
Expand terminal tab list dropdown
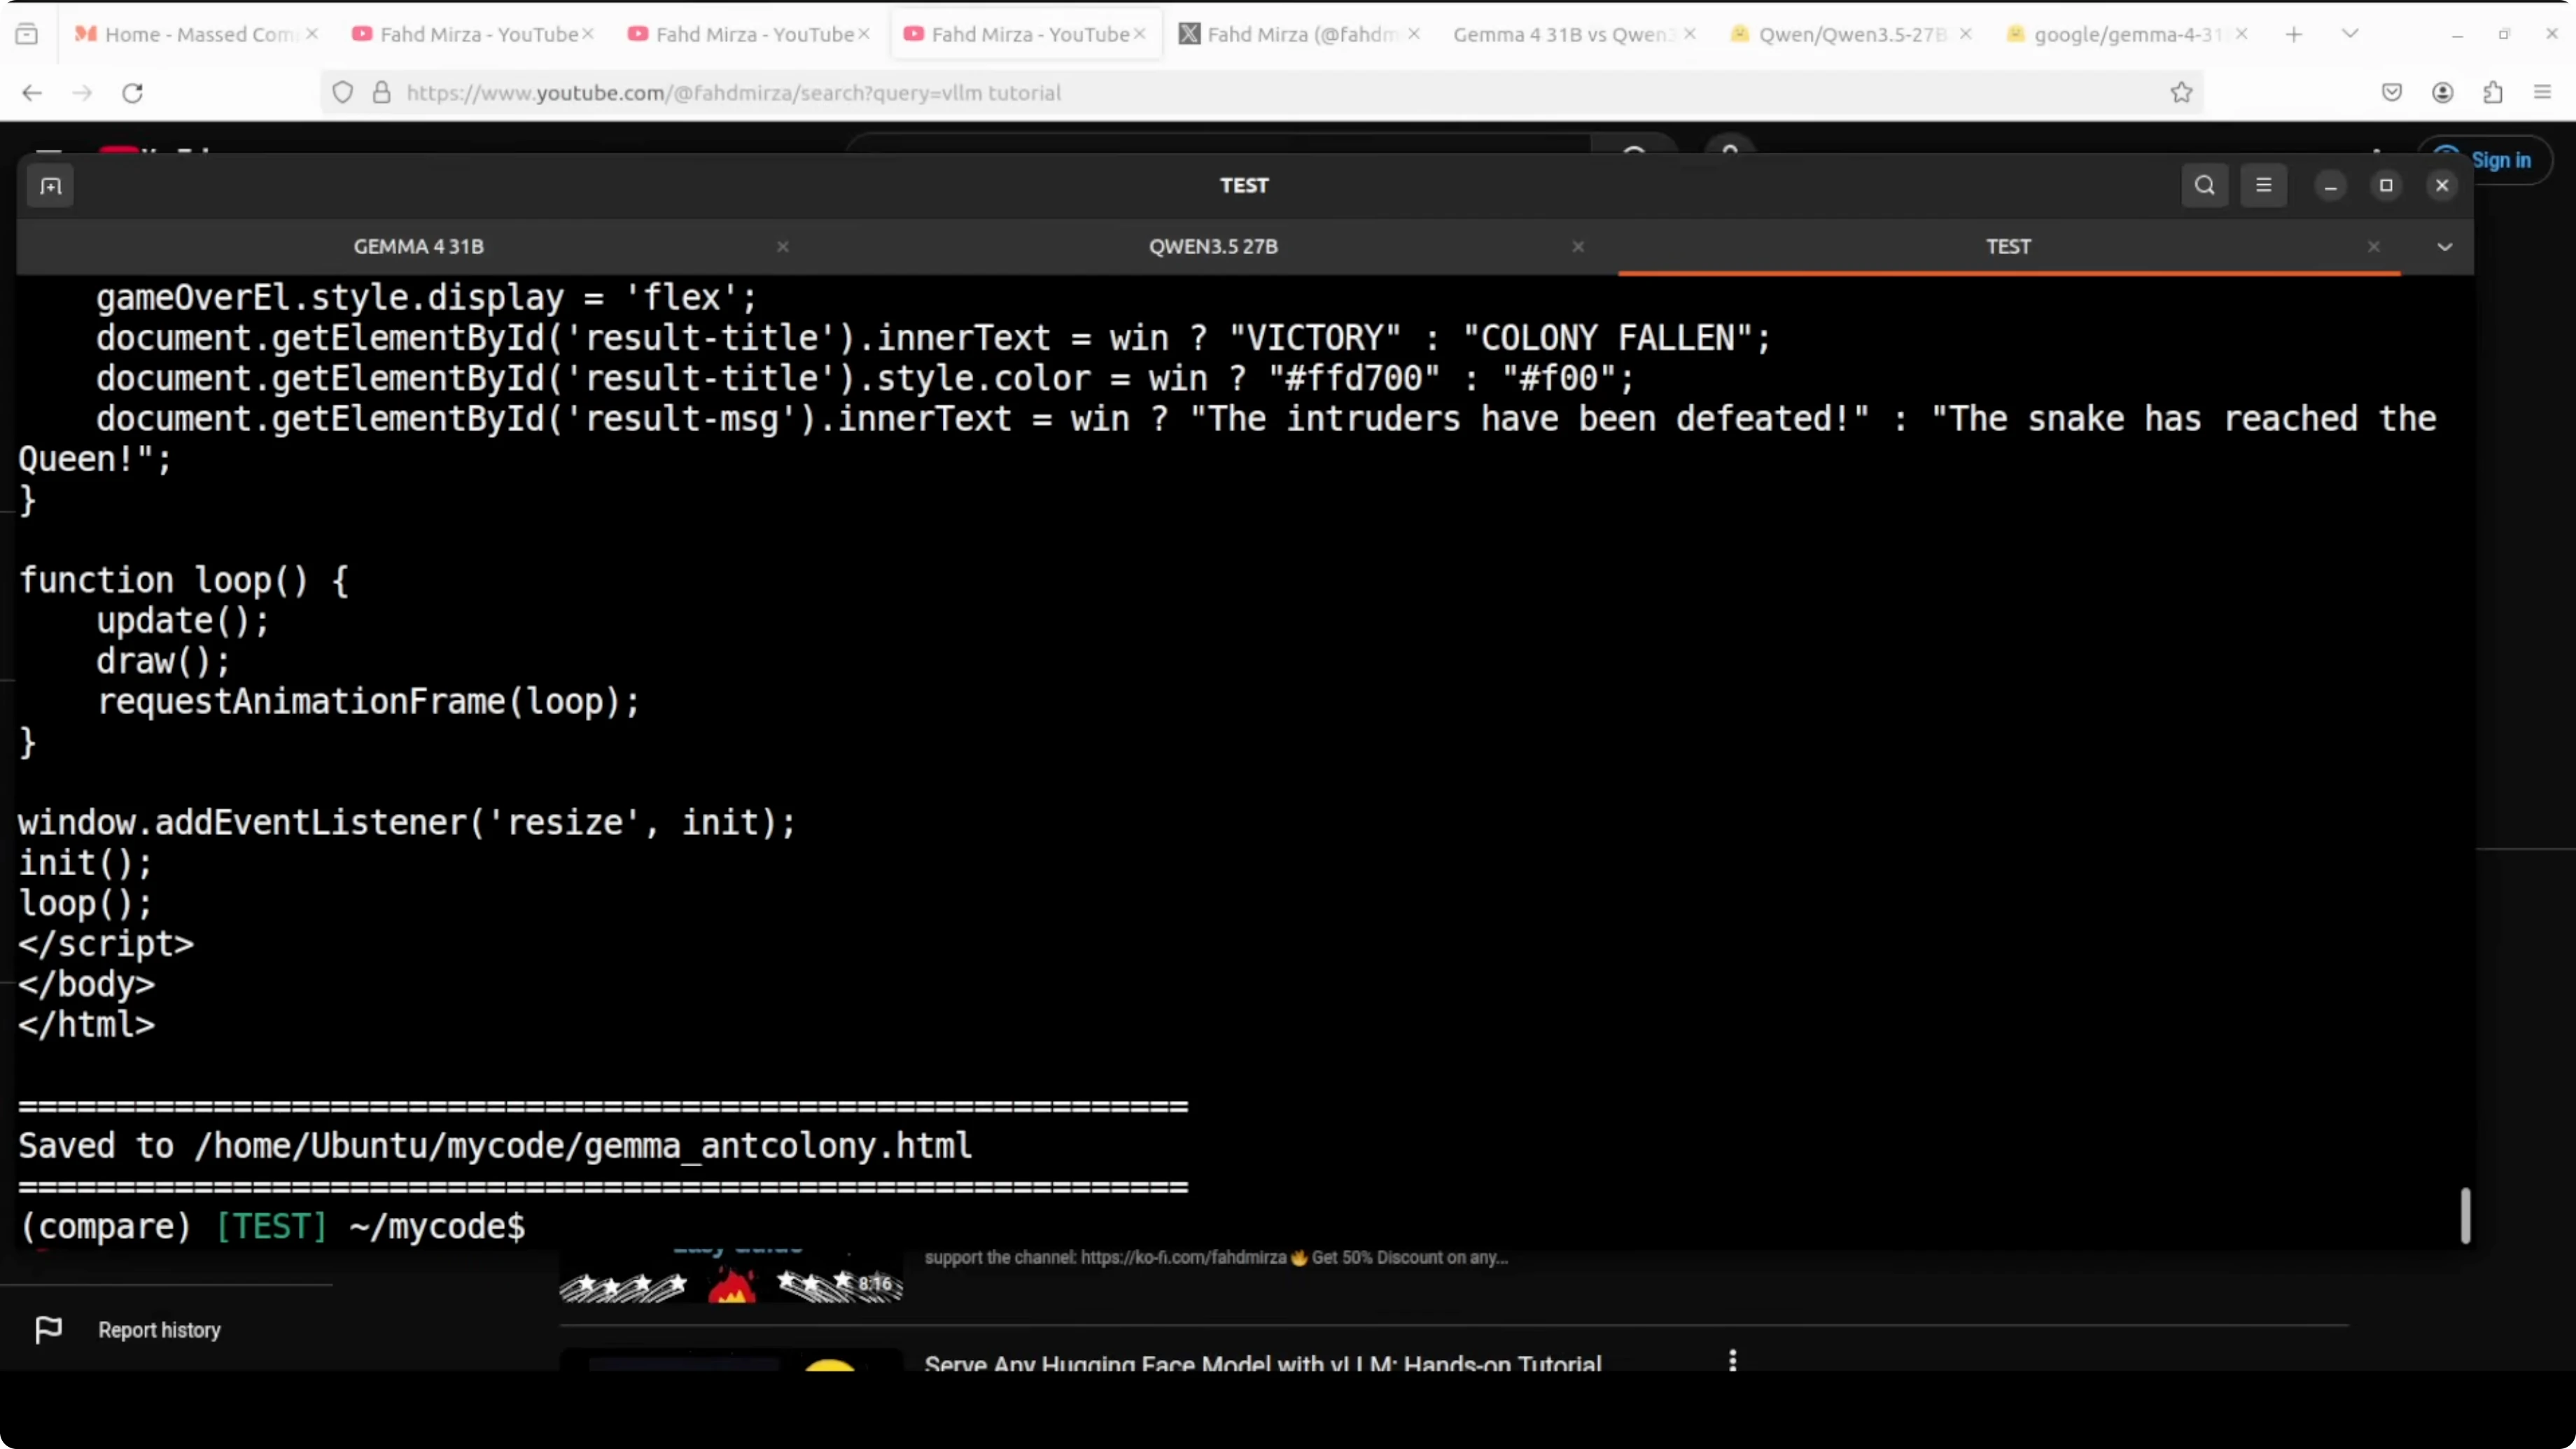pyautogui.click(x=2444, y=247)
